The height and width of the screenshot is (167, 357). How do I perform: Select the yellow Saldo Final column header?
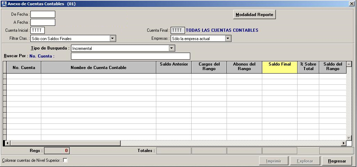coord(279,67)
